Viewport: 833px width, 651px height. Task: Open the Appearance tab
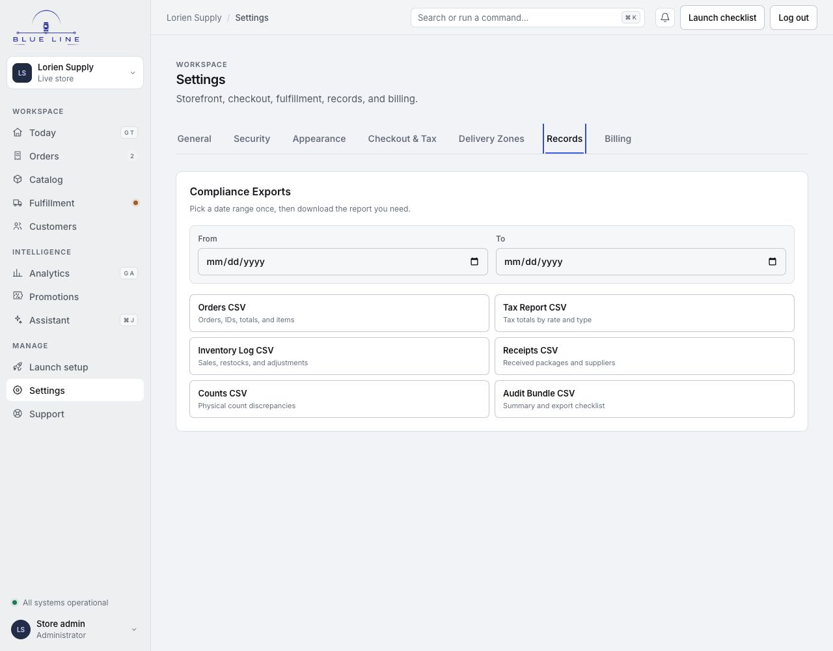319,139
